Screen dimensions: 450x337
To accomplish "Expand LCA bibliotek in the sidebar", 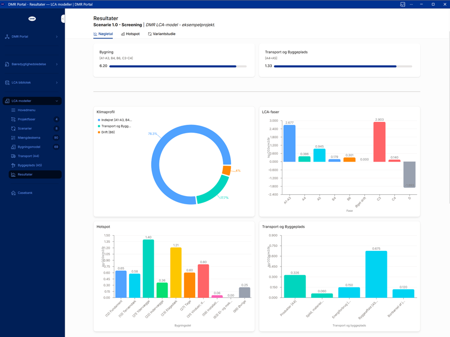I will [32, 83].
